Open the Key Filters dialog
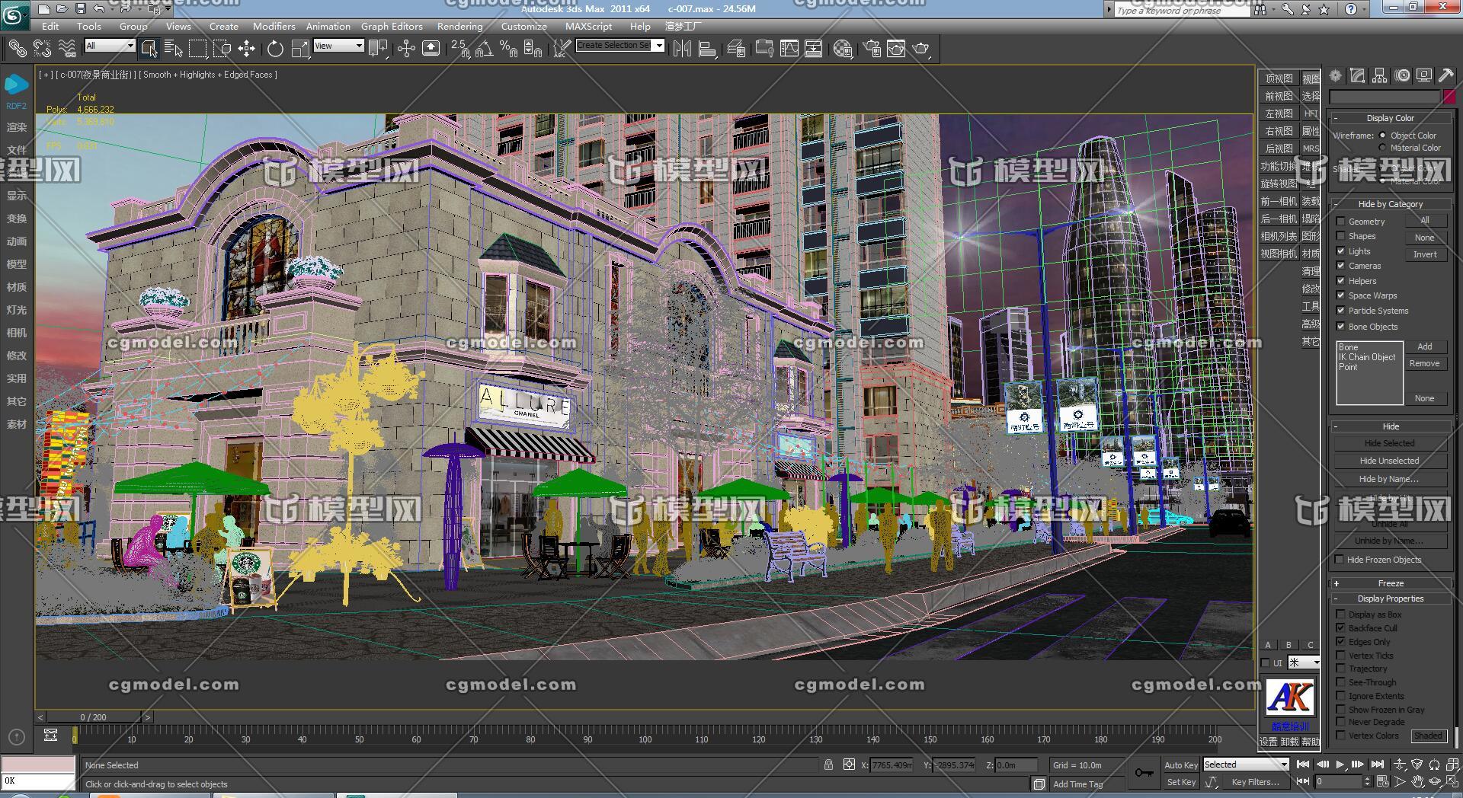This screenshot has height=798, width=1463. (x=1255, y=782)
